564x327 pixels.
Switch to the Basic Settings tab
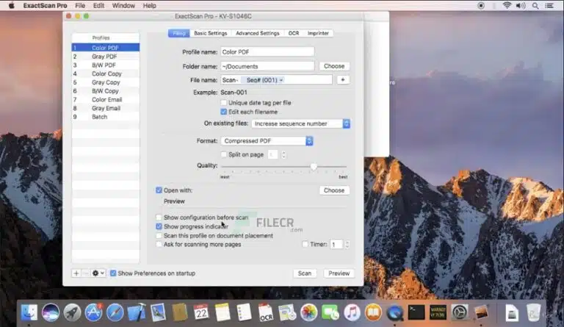click(x=211, y=33)
